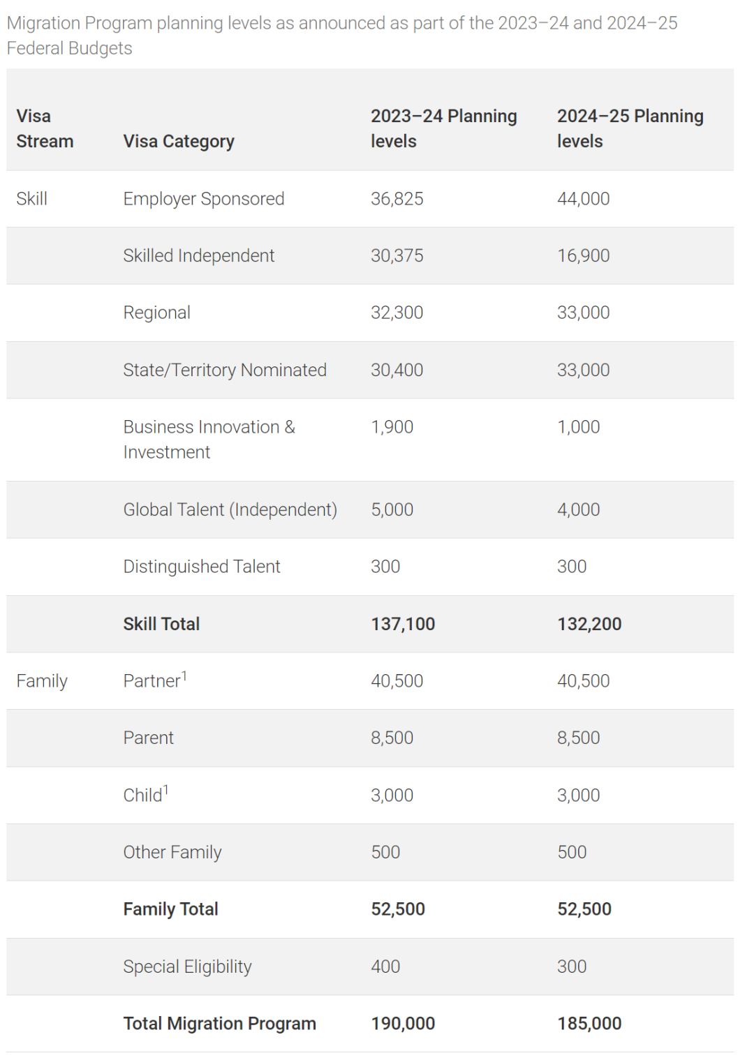The image size is (754, 1060).
Task: Select the Total Migration Program label
Action: pos(220,1024)
